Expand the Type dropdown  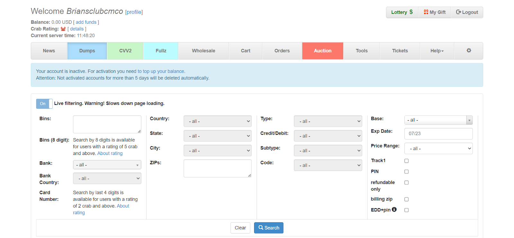tap(328, 121)
